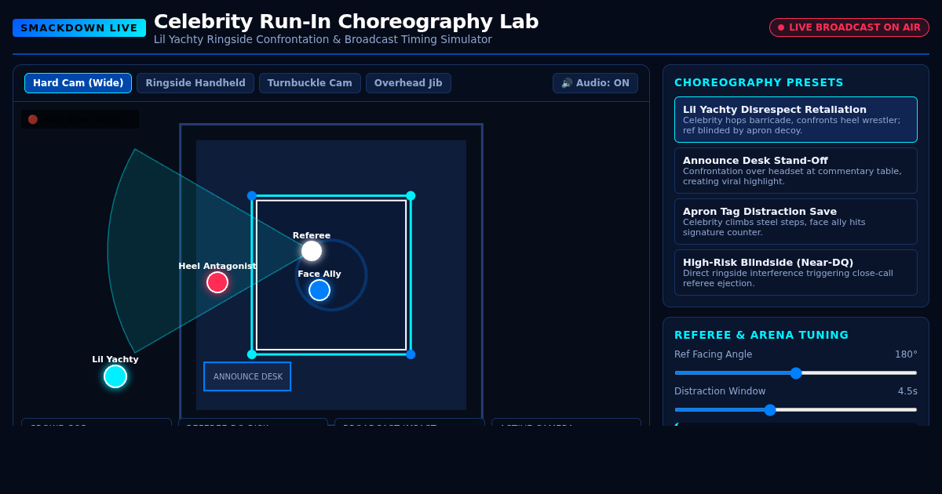This screenshot has height=494, width=942.
Task: Click the ring's bottom-left corner post
Action: click(252, 354)
